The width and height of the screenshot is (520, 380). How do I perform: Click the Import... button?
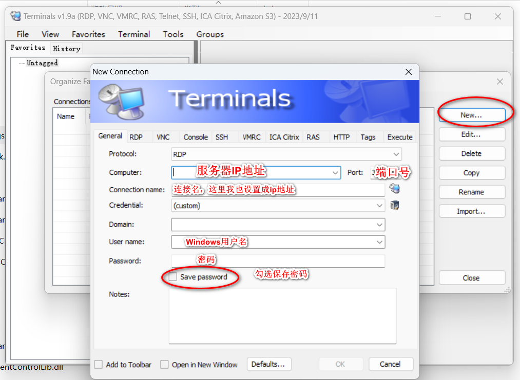pos(472,211)
